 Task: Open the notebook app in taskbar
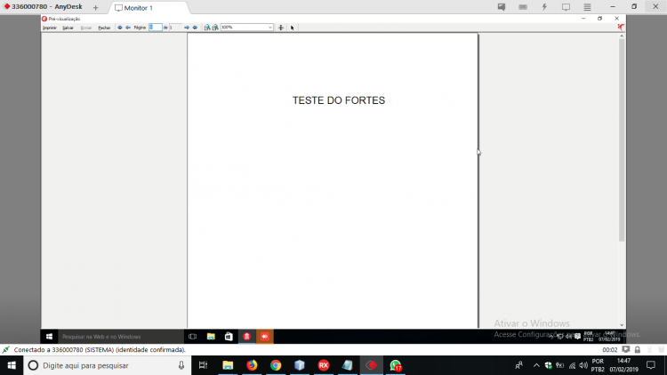click(347, 365)
